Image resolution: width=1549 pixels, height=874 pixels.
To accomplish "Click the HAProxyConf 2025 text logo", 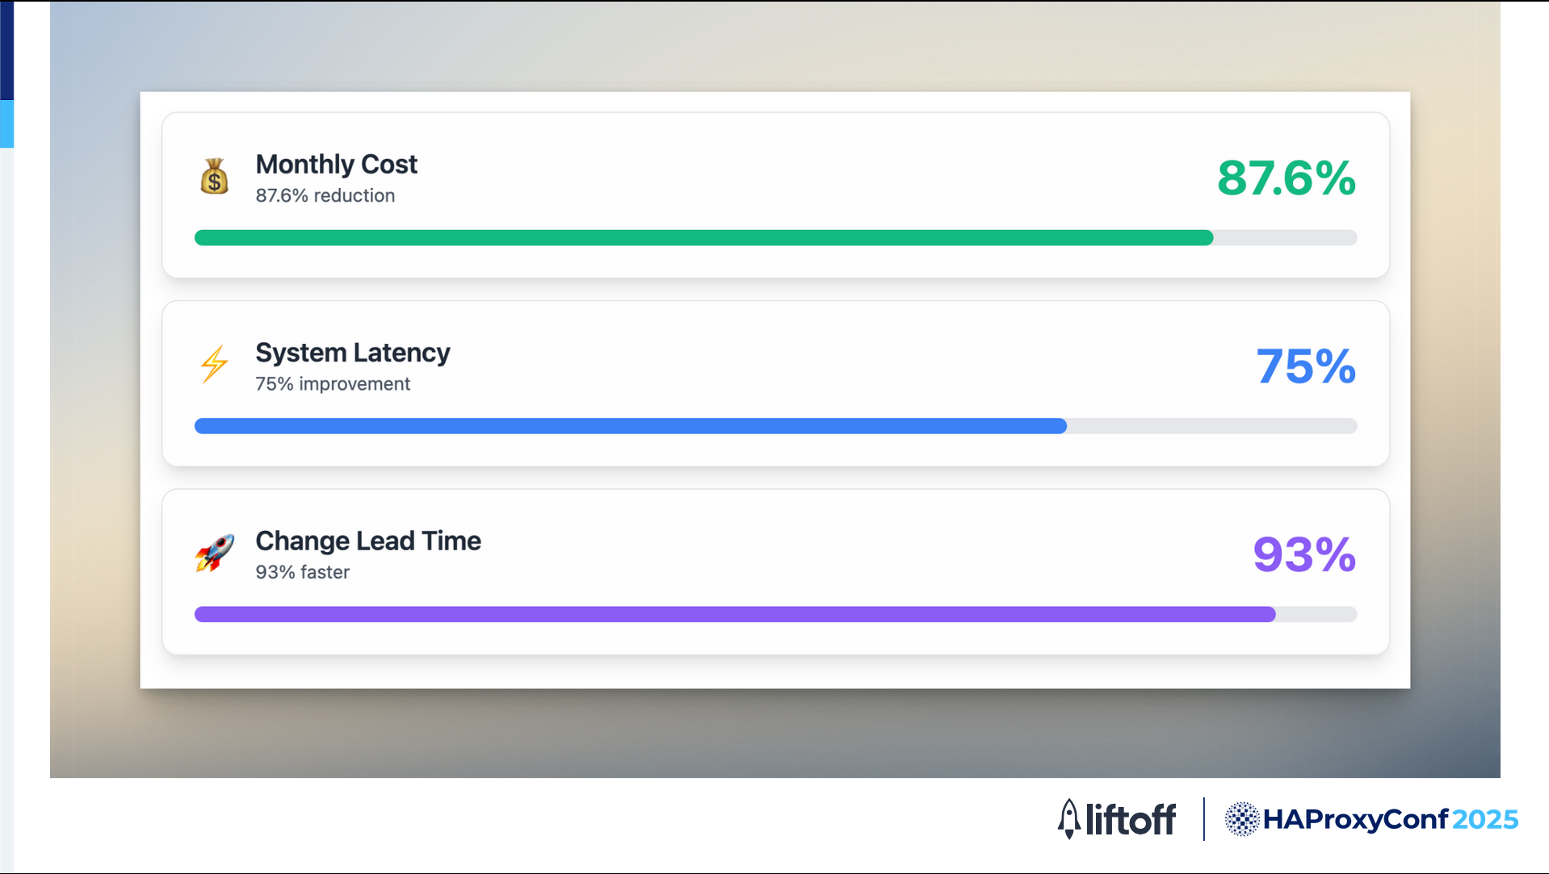I will [x=1391, y=819].
